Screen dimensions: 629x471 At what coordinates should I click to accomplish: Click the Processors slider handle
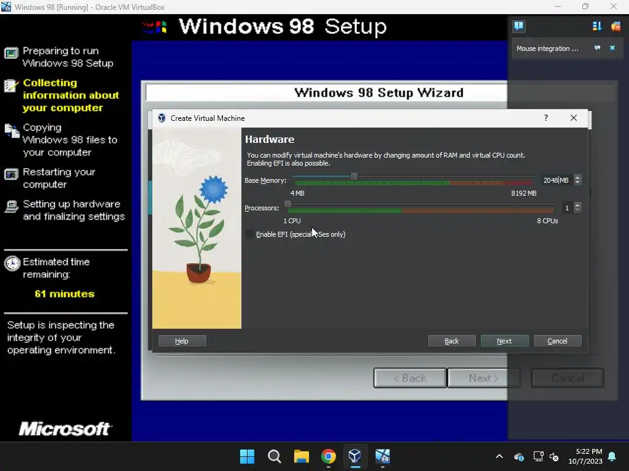click(x=287, y=204)
